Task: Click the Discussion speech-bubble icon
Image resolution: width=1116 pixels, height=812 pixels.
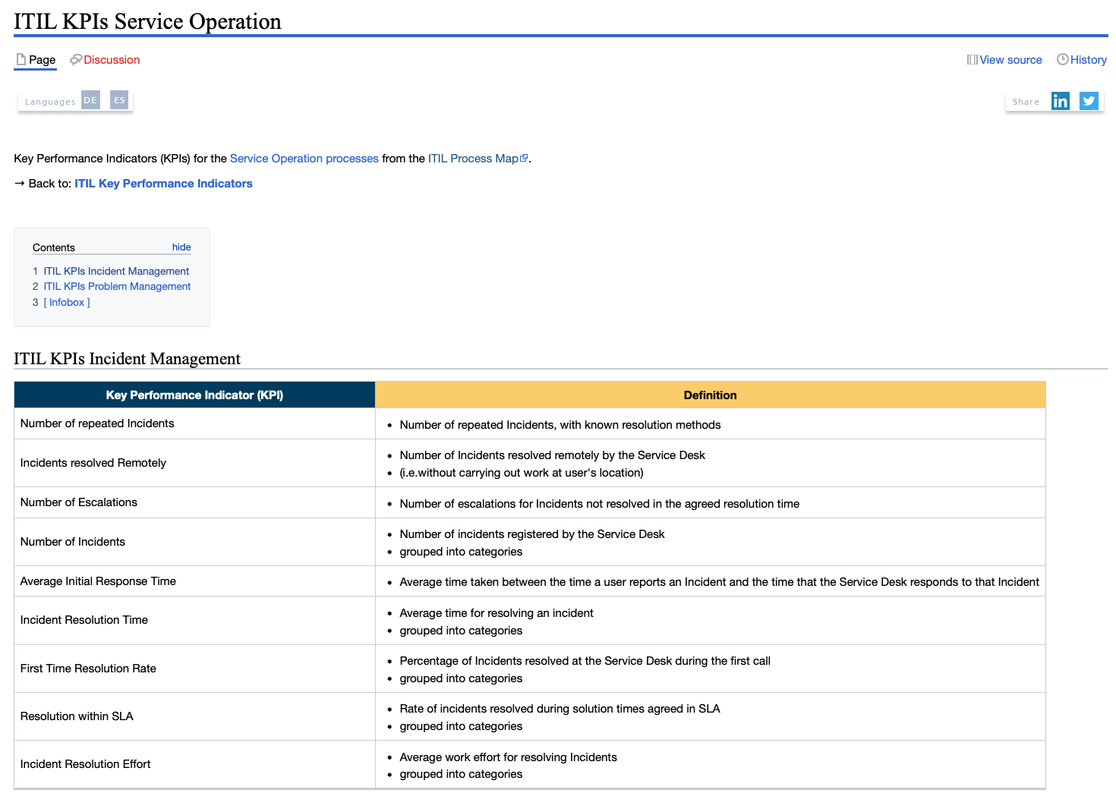Action: pos(76,59)
